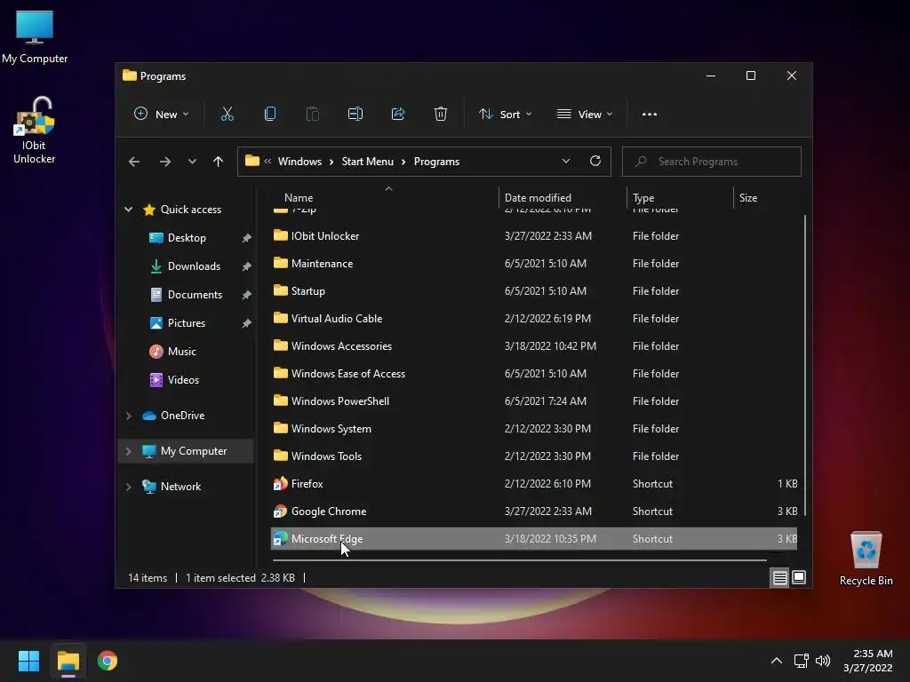Open recent locations chevron dropdown
The image size is (910, 682).
(192, 162)
